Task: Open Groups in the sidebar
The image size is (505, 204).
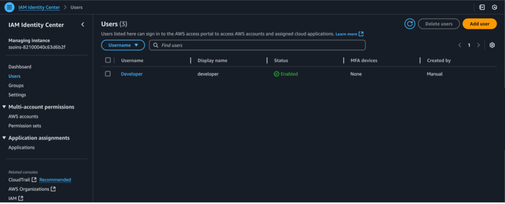Action: point(16,86)
